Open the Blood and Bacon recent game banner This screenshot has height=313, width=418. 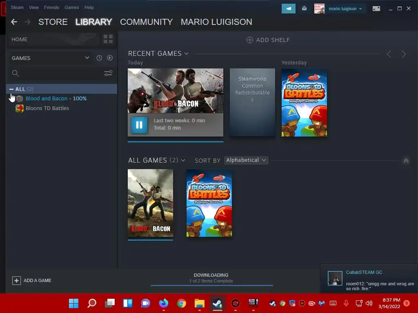176,91
